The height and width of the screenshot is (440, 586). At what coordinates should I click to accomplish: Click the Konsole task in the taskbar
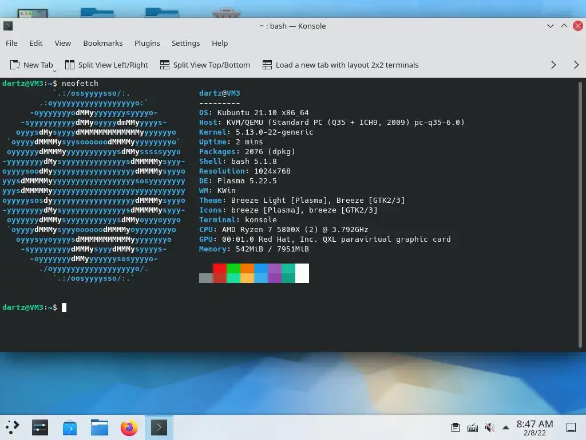click(159, 427)
